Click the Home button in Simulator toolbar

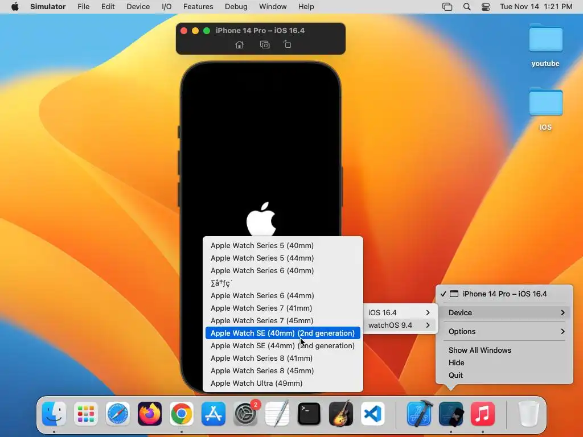pos(239,44)
